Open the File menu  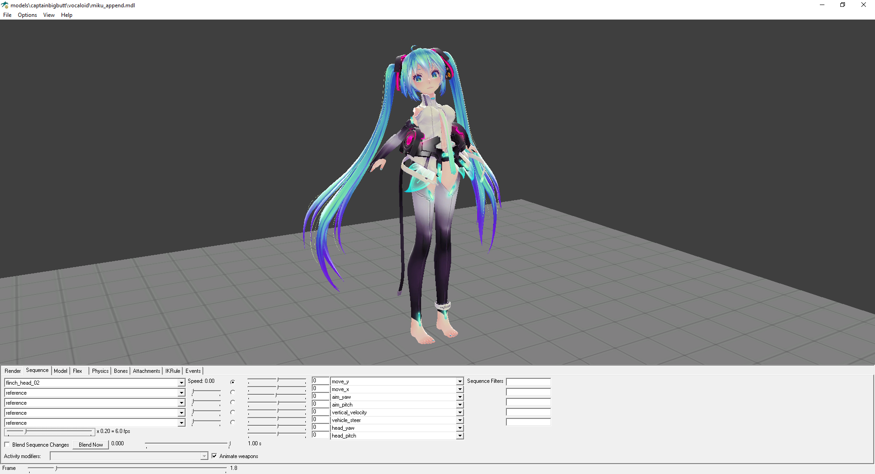7,15
